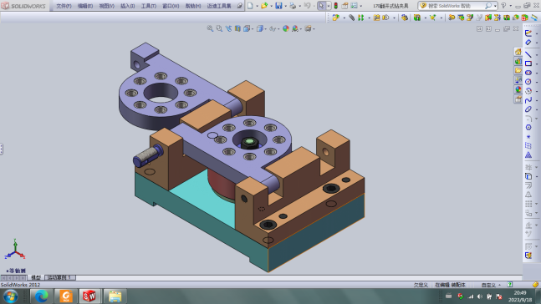The width and height of the screenshot is (541, 304).
Task: Click the Windows Start button
Action: (x=11, y=296)
